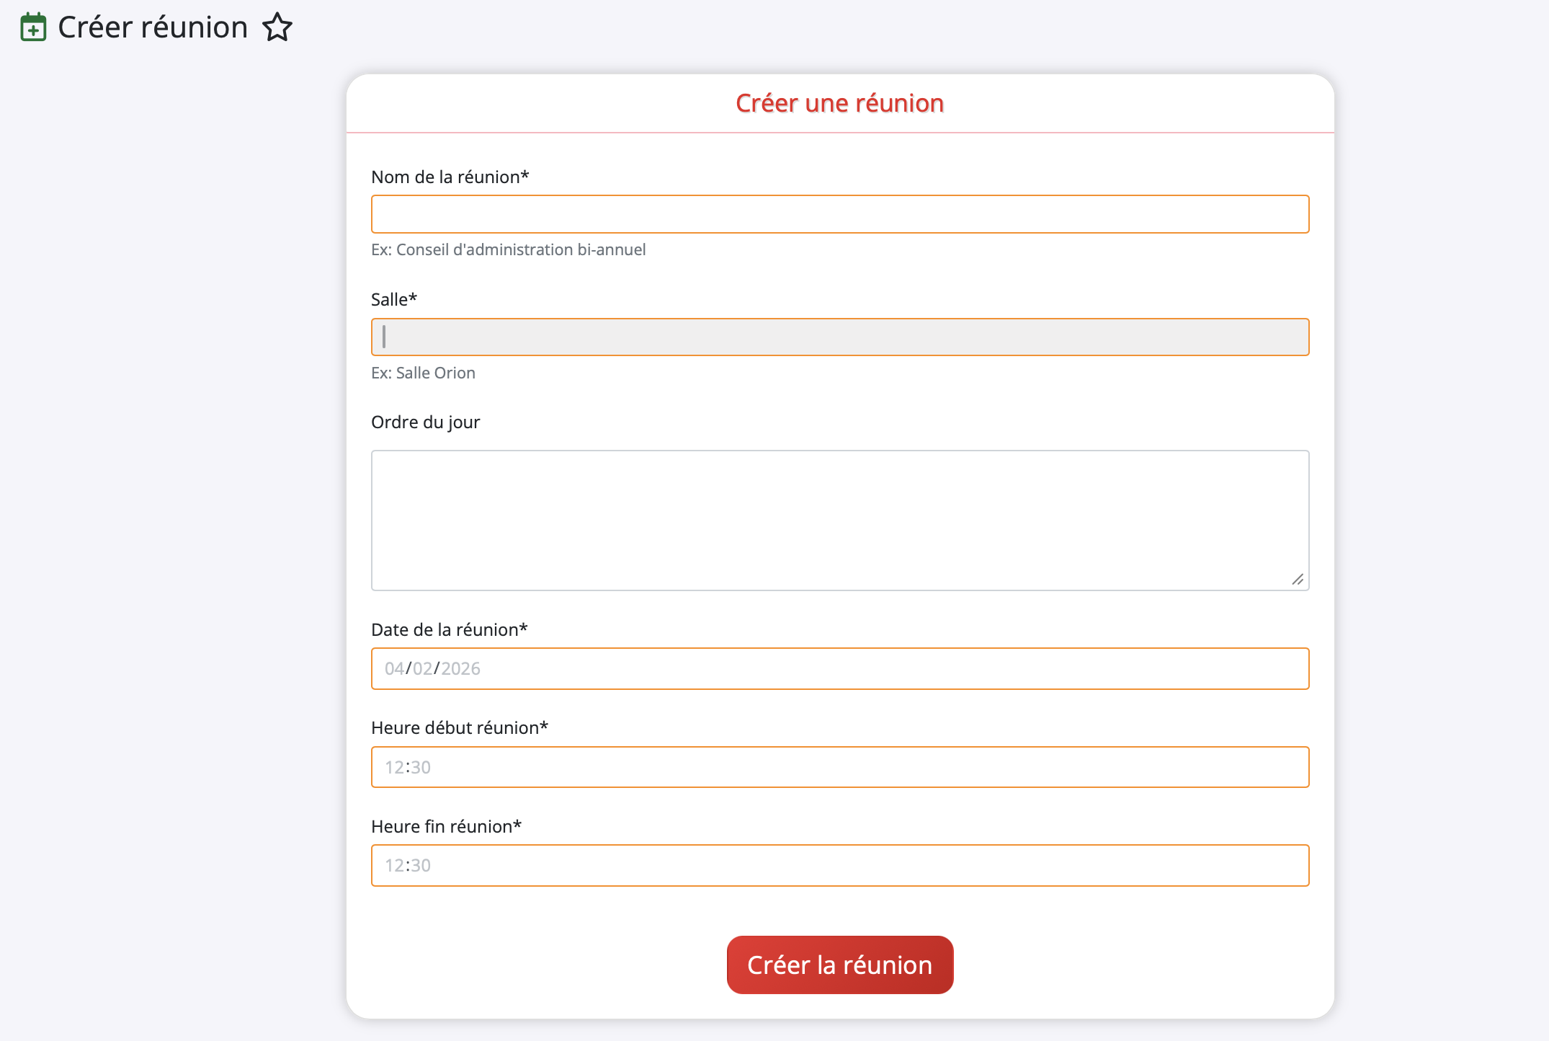Click into the Salle input field

pos(839,337)
